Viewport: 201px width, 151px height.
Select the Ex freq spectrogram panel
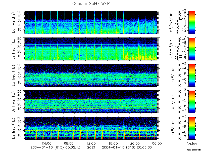click(x=91, y=22)
